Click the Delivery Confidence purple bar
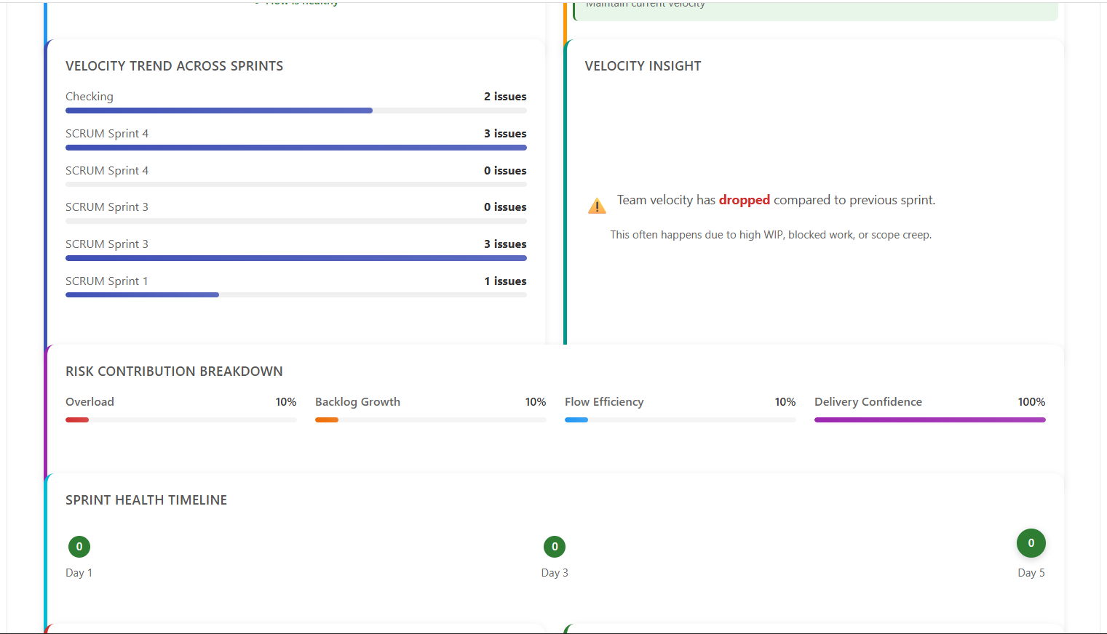This screenshot has height=634, width=1107. [x=930, y=420]
